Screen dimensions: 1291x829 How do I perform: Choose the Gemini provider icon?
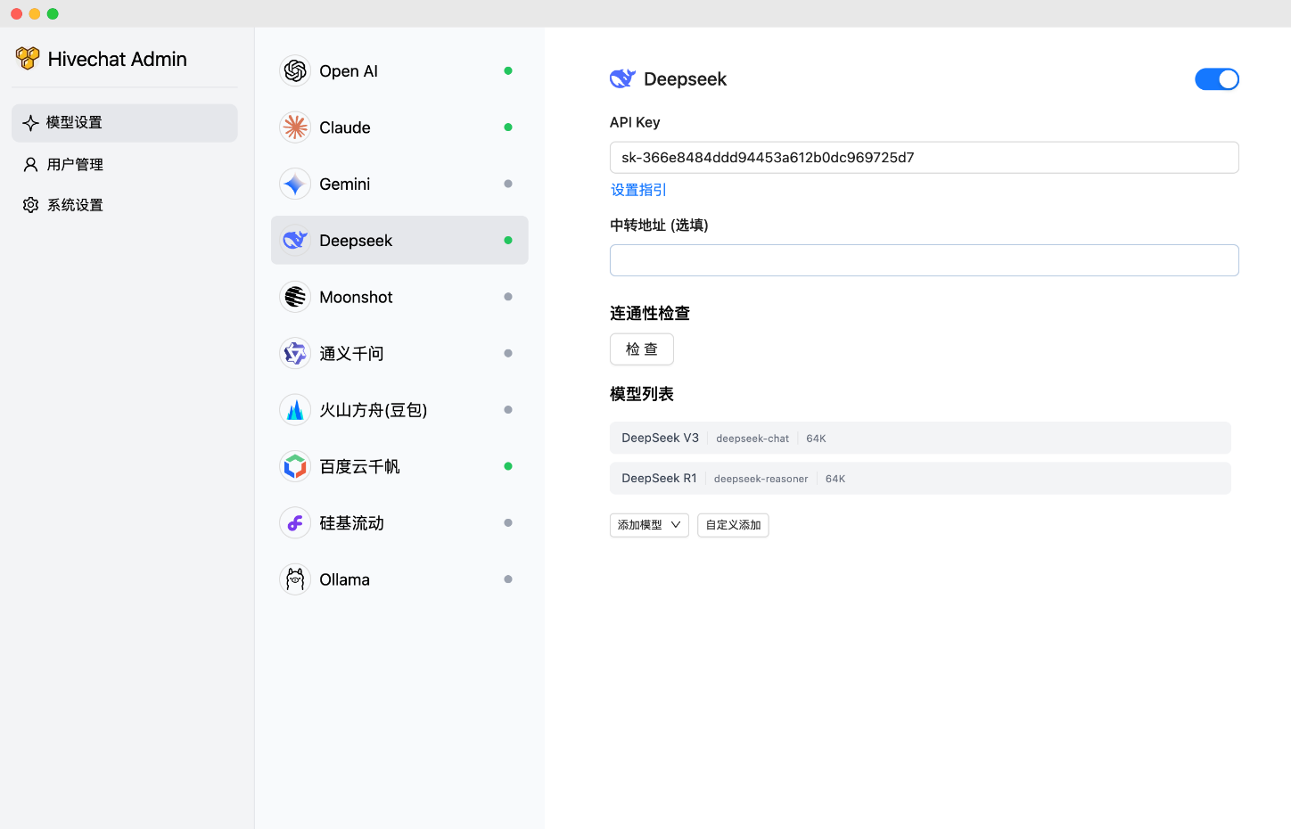(295, 185)
